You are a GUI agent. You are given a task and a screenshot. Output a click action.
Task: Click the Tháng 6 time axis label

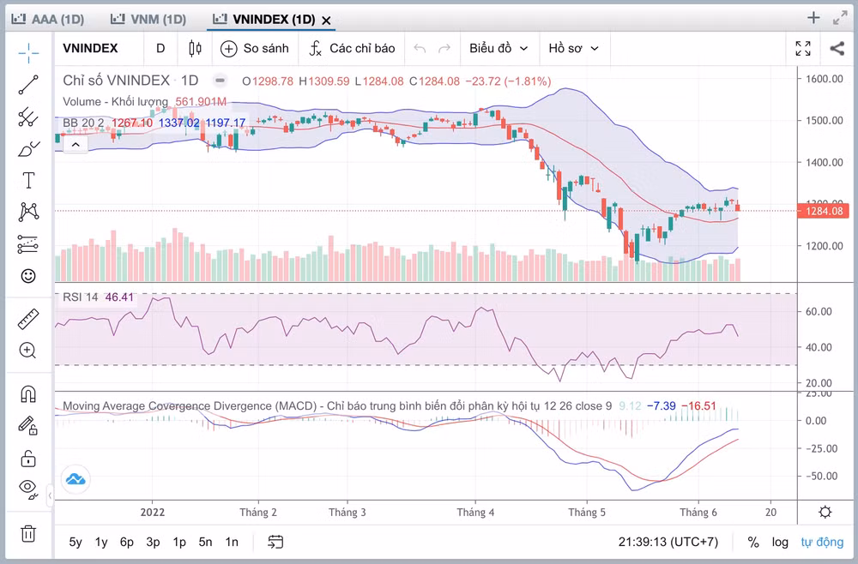click(x=698, y=512)
